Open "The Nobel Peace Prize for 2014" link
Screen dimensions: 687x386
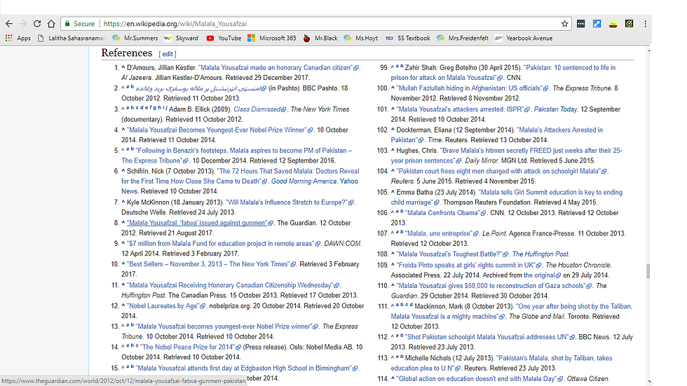191,347
